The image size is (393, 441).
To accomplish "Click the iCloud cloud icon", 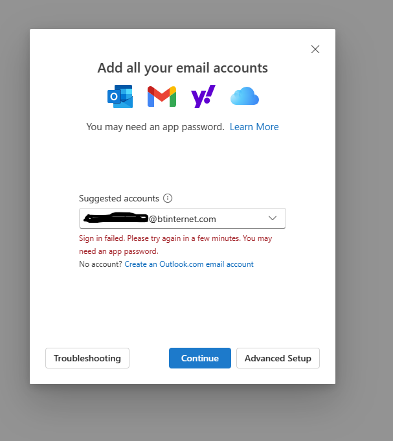I will (245, 97).
